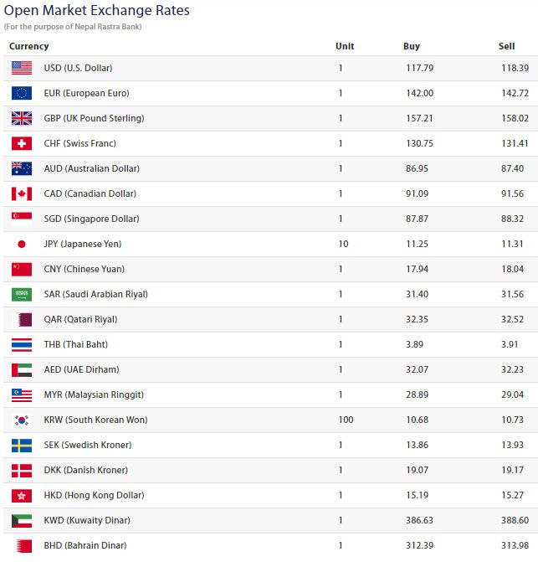Screen dimensions: 538x562
Task: Select the Saudi Arabian flag icon
Action: 22,294
